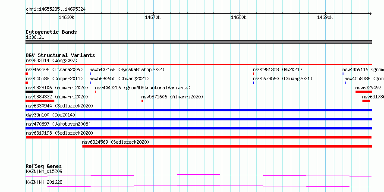Click the blue bar under nsv470697
Image resolution: width=384 pixels, height=192 pixels.
point(198,128)
